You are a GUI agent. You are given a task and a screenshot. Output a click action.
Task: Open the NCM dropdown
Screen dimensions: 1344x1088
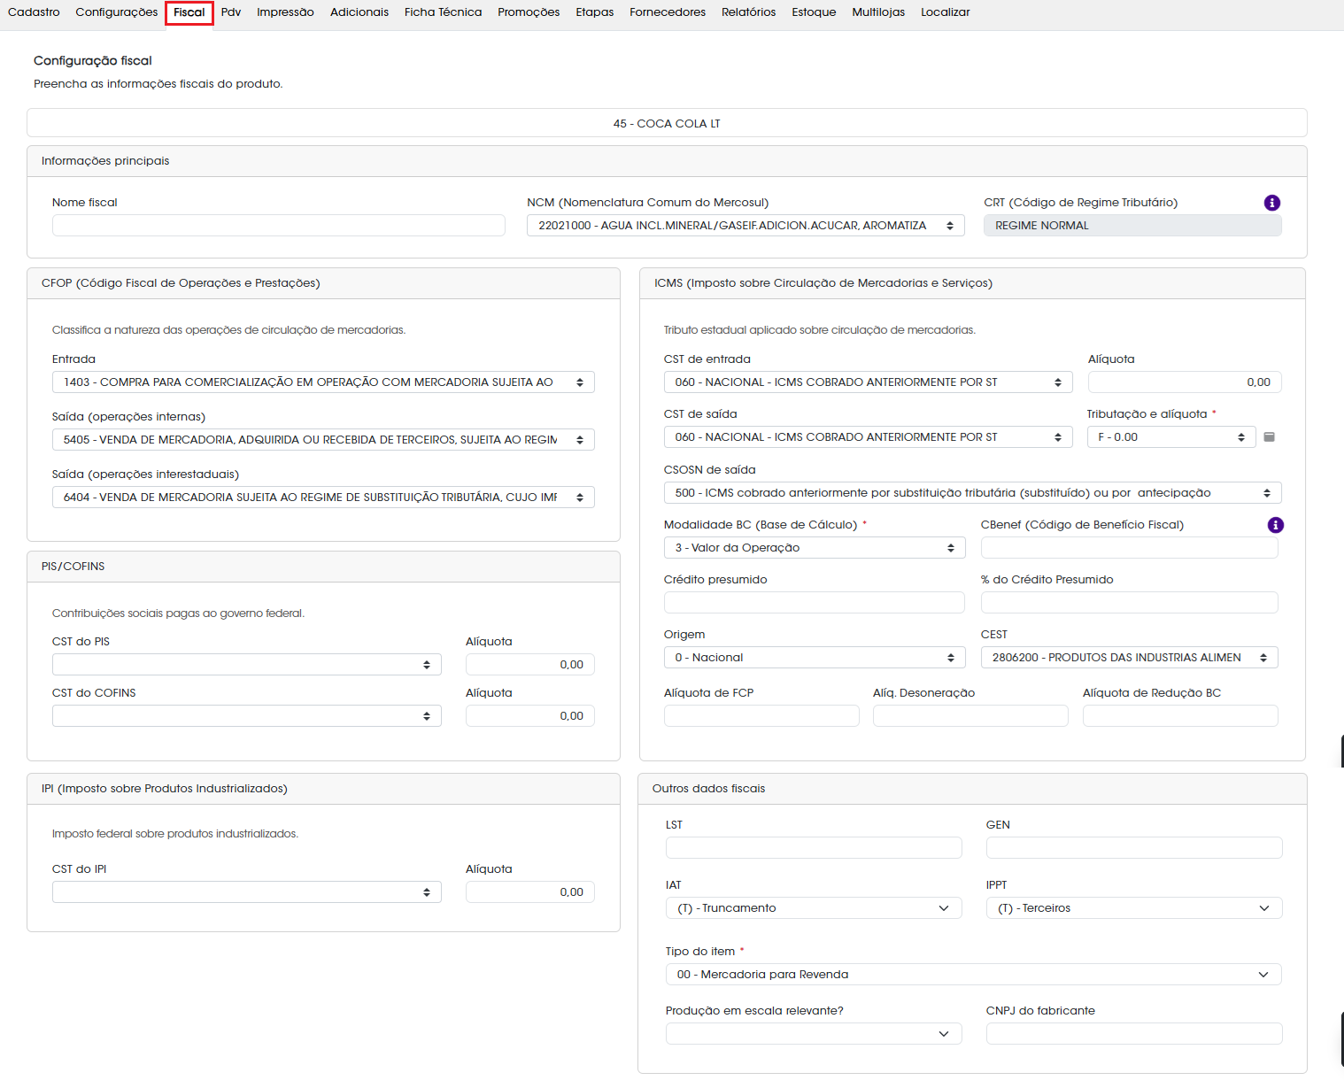tap(745, 226)
